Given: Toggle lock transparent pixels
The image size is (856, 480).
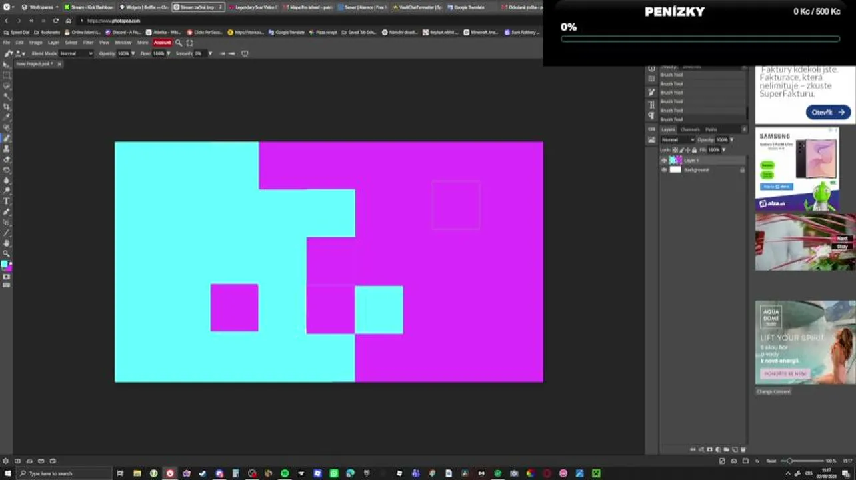Looking at the screenshot, I should pyautogui.click(x=676, y=150).
